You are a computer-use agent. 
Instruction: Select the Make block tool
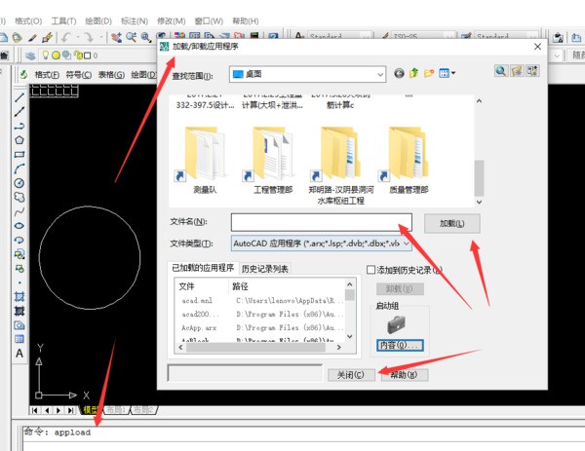[x=19, y=269]
